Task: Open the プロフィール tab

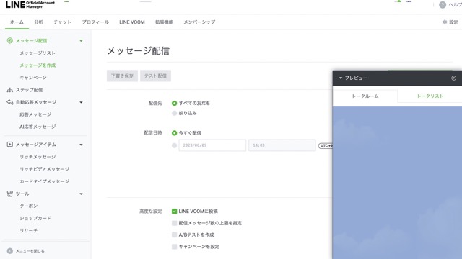Action: [x=95, y=22]
